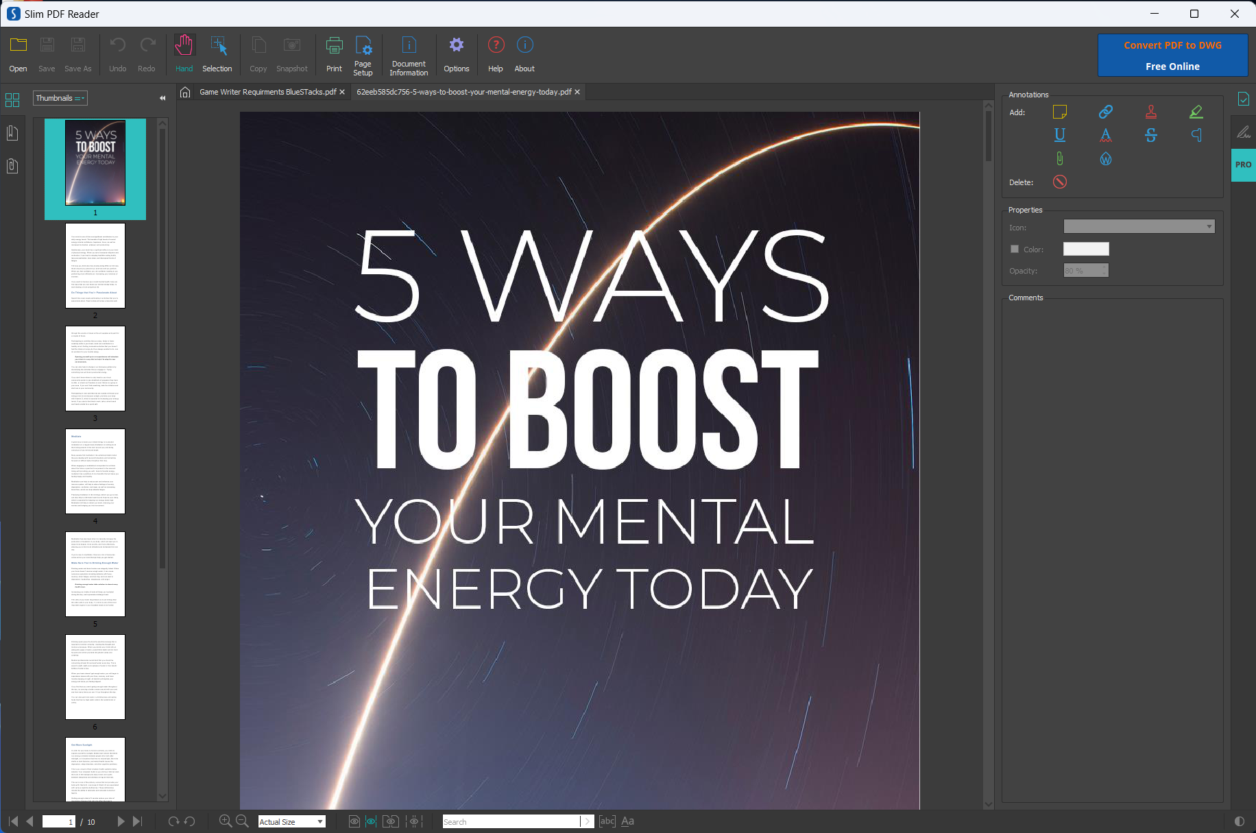1256x833 pixels.
Task: Toggle match case search option
Action: coord(628,821)
